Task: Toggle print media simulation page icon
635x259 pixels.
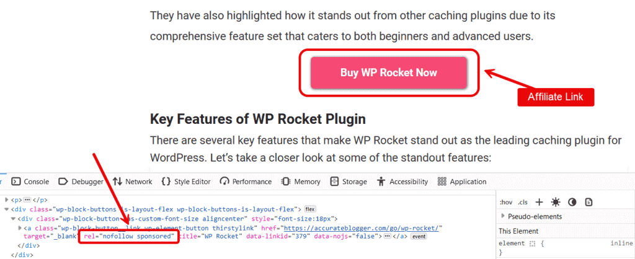Action: point(589,202)
